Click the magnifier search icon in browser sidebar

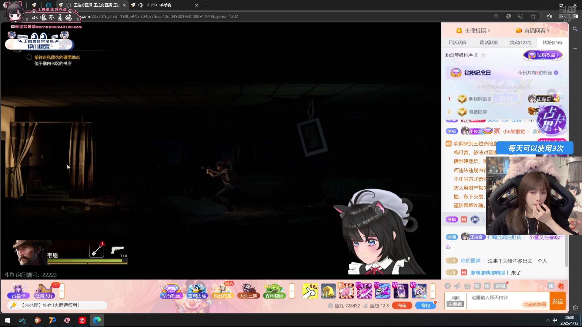point(575,29)
